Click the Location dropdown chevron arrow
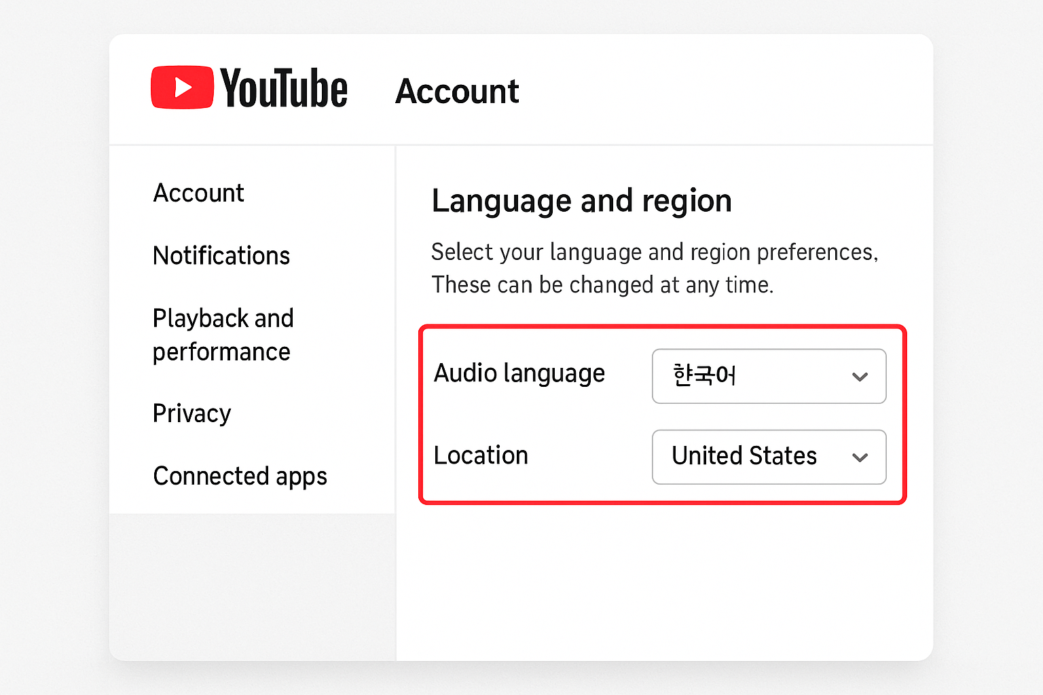 [860, 457]
